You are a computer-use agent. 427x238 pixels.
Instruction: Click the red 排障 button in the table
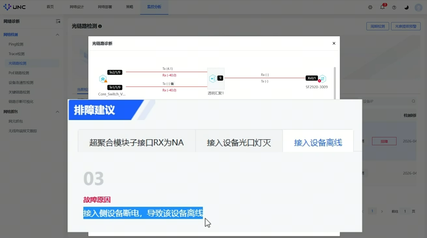coord(384,141)
